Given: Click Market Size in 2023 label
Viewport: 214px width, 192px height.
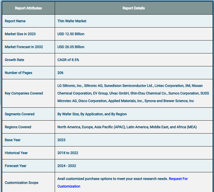Looking at the screenshot, I should (20, 34).
